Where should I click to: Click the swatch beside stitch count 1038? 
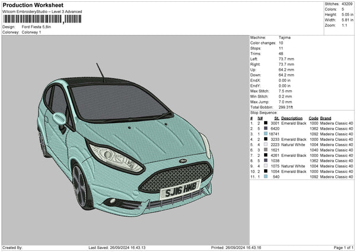266,160
